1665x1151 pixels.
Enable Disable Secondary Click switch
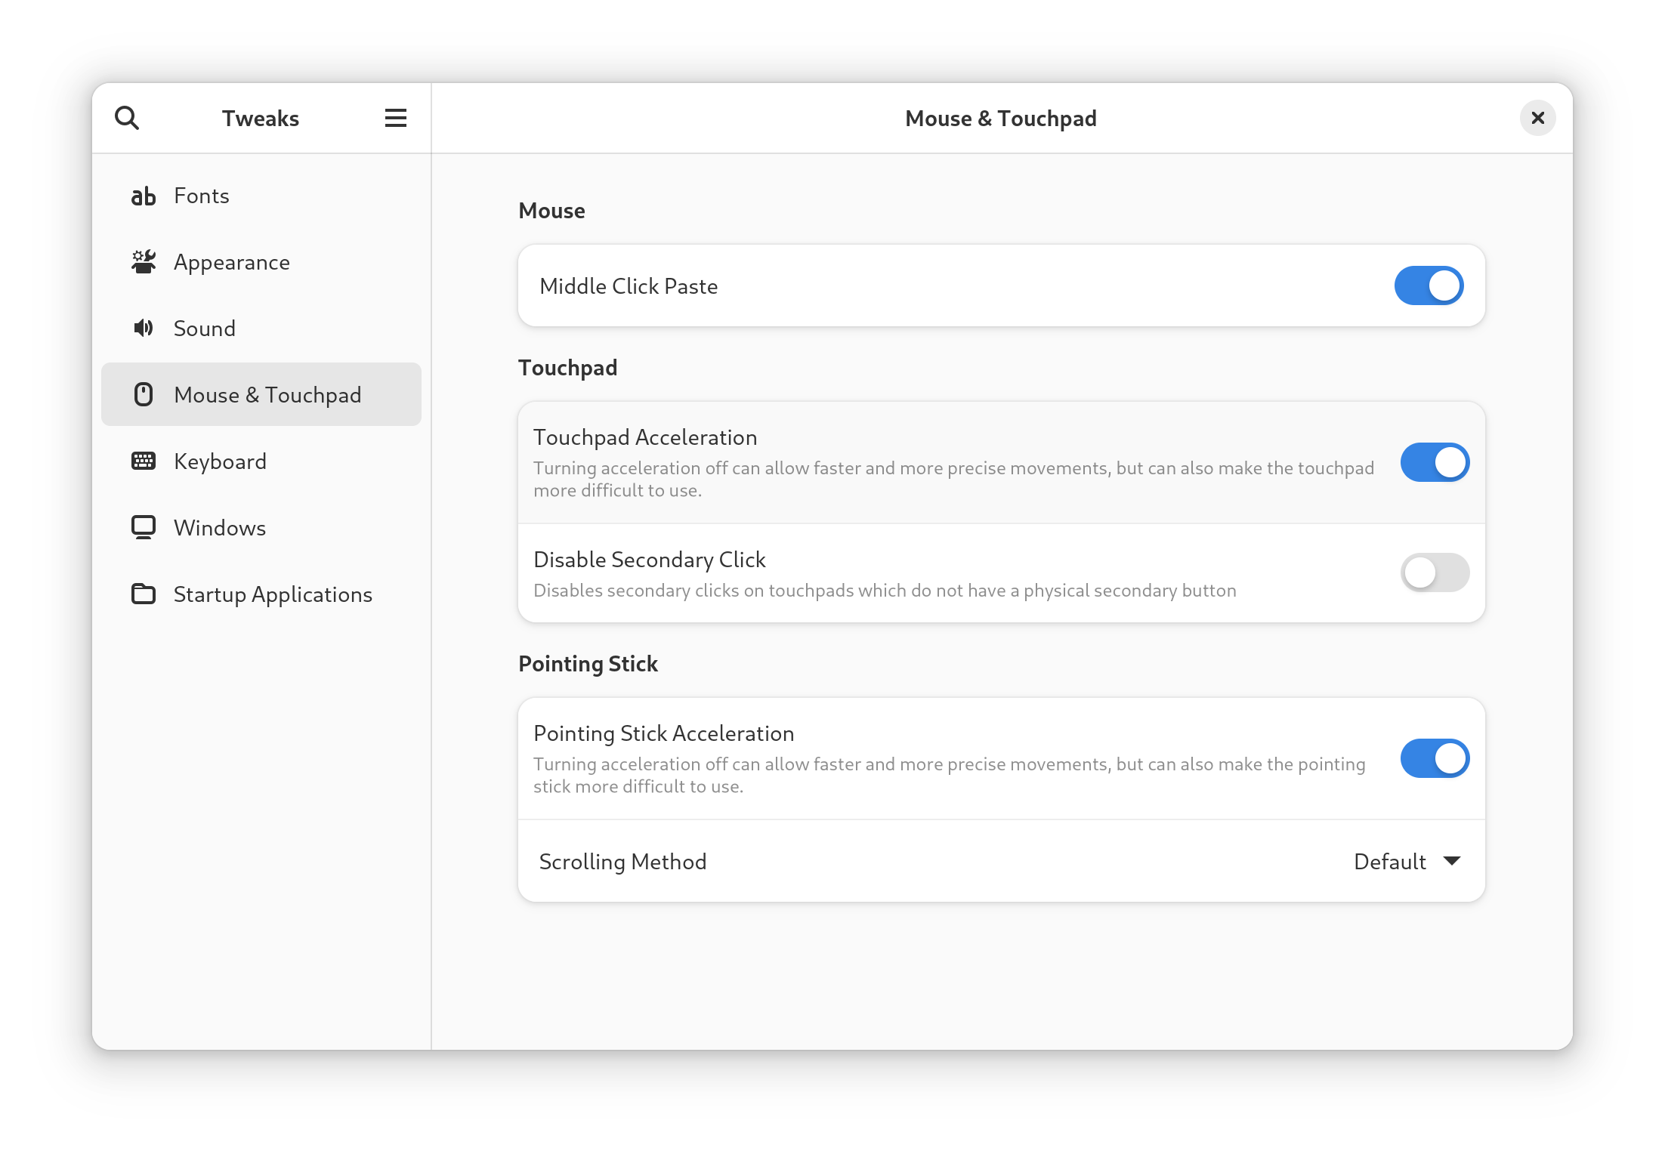pos(1434,572)
